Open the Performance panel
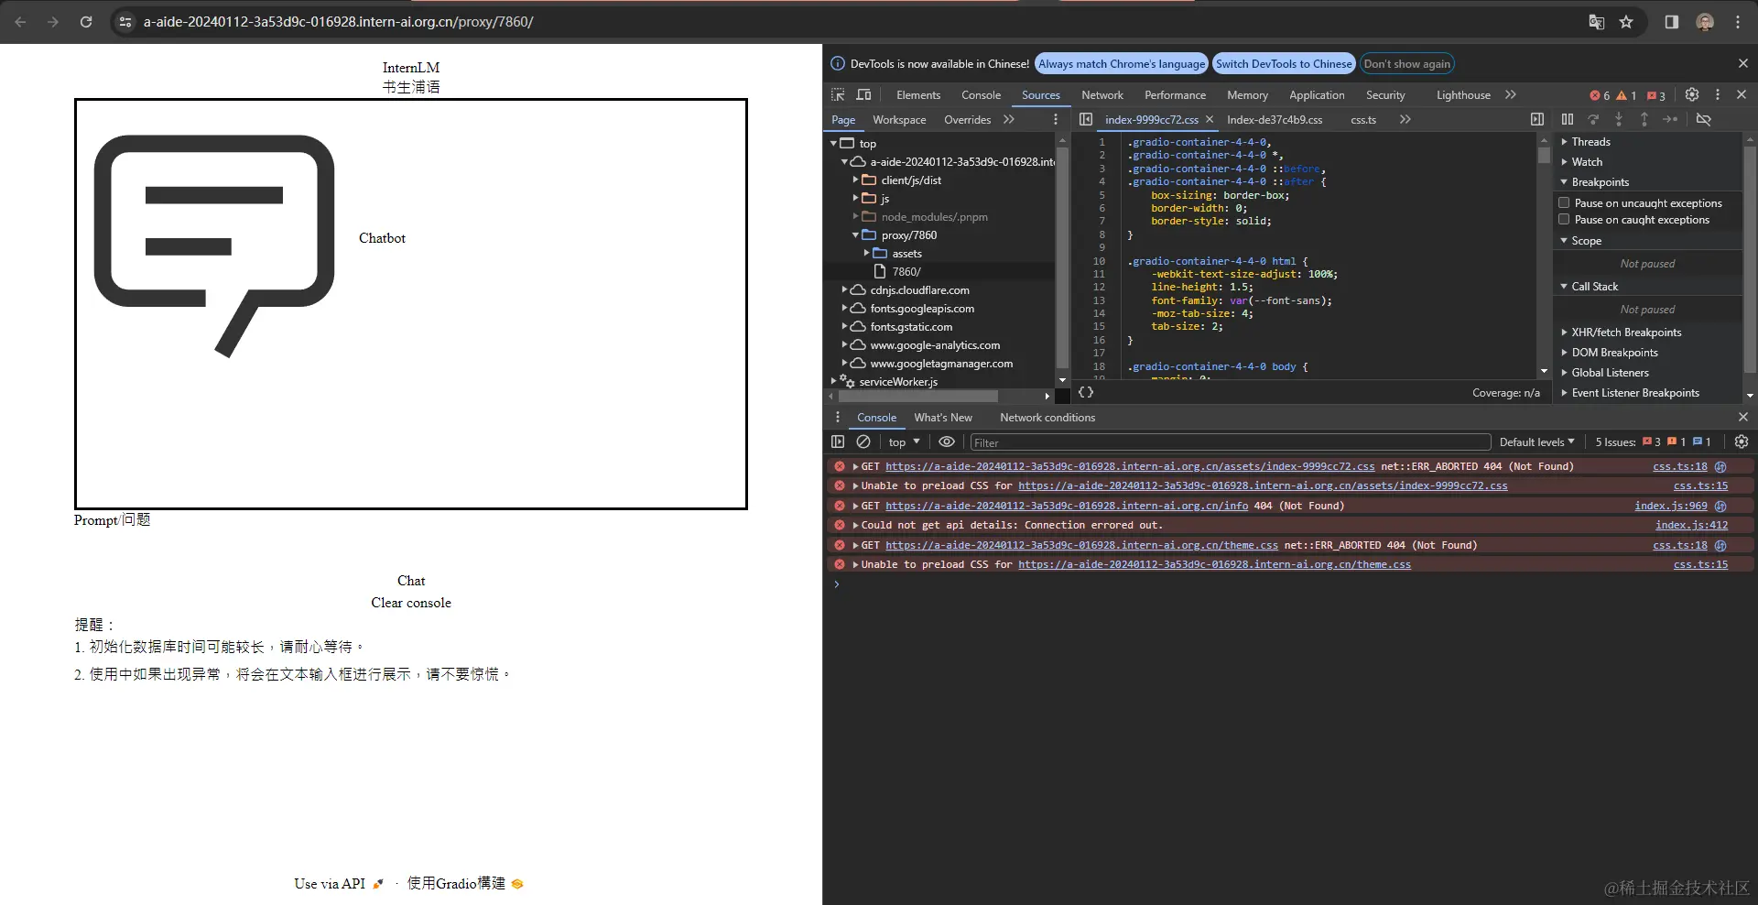The width and height of the screenshot is (1758, 905). point(1175,95)
